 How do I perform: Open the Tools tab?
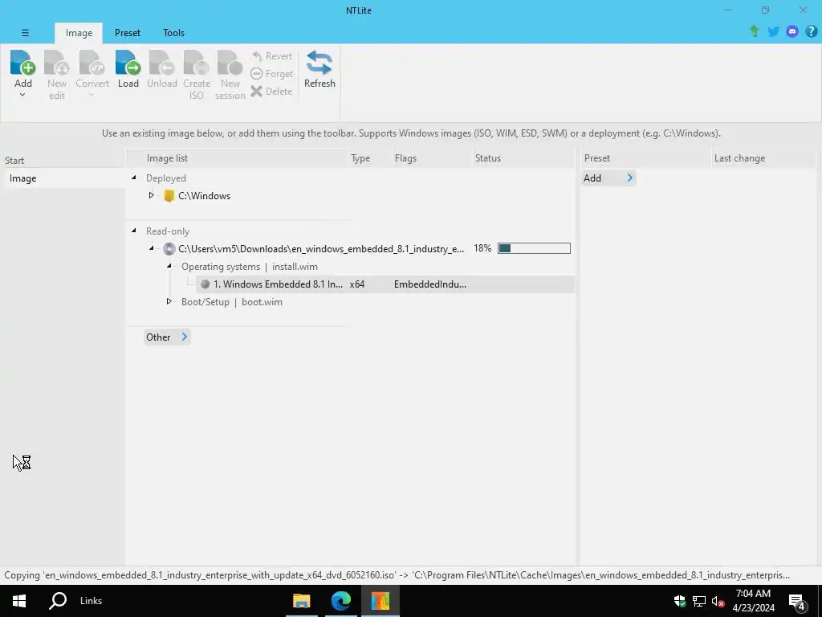pyautogui.click(x=173, y=32)
